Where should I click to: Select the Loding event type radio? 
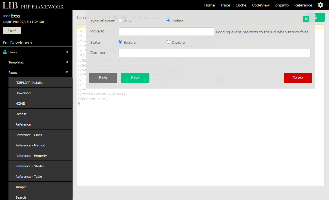(168, 21)
